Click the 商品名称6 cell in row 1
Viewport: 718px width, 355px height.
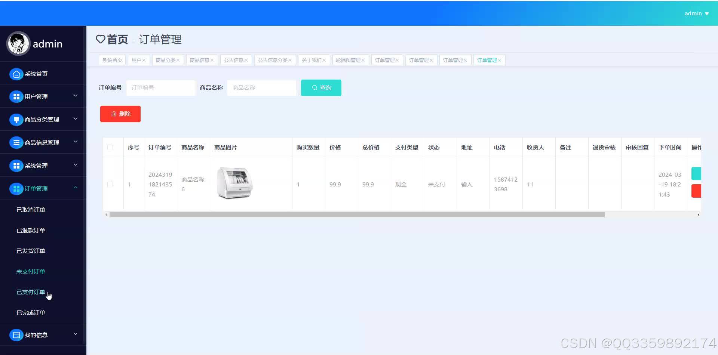tap(193, 185)
